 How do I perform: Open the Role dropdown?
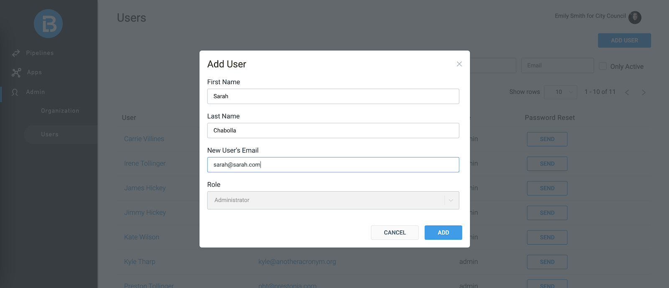(x=333, y=200)
